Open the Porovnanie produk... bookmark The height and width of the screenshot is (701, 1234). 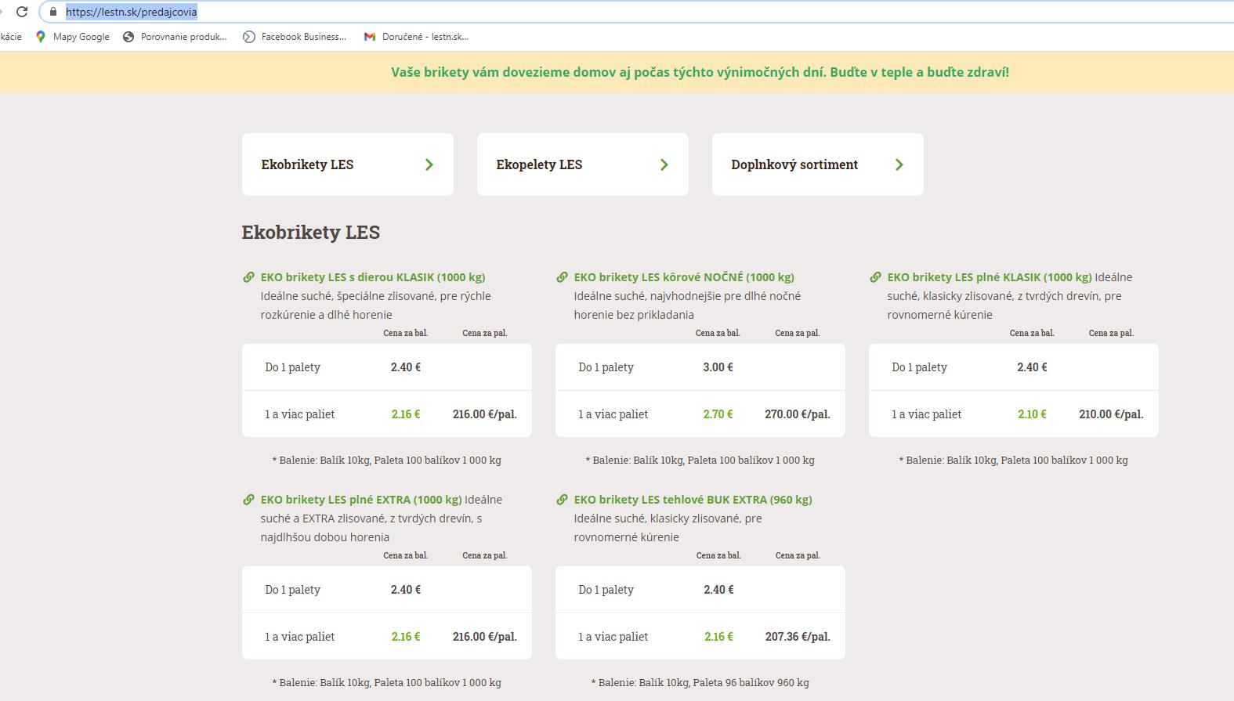175,37
